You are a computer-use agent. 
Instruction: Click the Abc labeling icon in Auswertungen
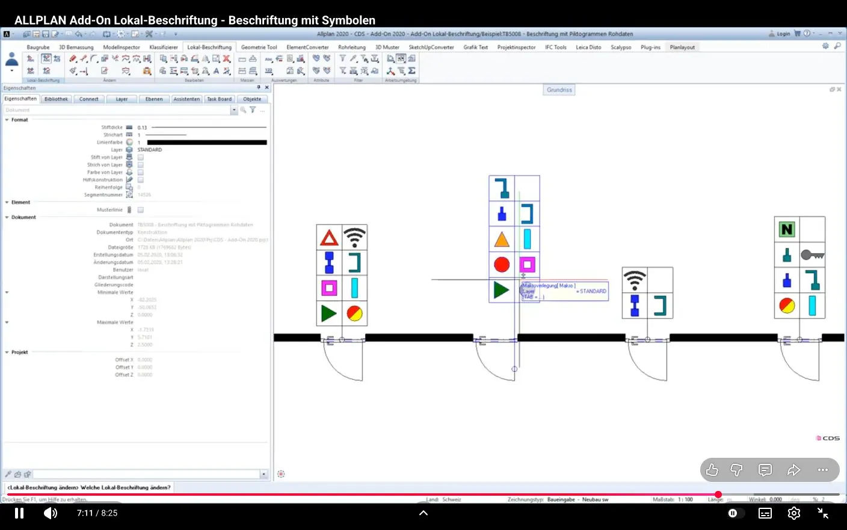coord(268,59)
